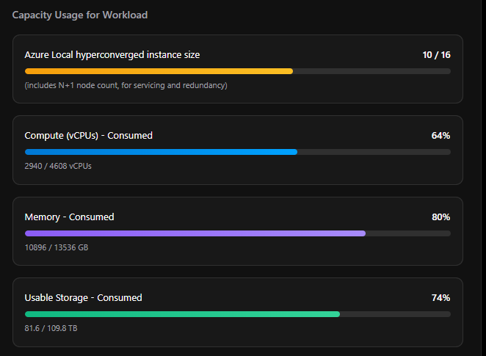Click the N+1 node count note text
This screenshot has width=486, height=356.
click(x=126, y=85)
